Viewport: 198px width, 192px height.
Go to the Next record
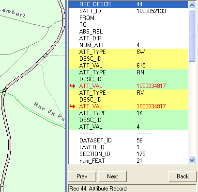click(112, 176)
